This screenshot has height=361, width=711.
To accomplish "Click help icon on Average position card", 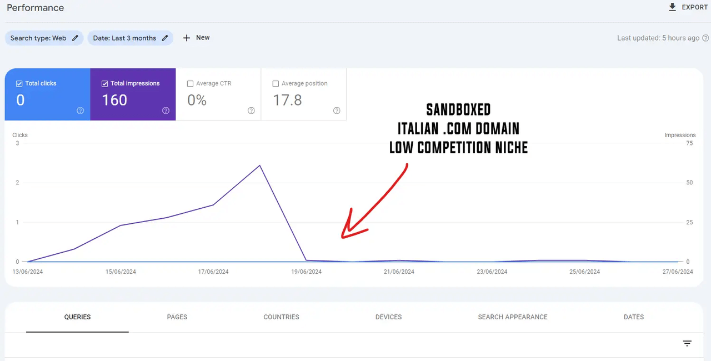I will [337, 111].
